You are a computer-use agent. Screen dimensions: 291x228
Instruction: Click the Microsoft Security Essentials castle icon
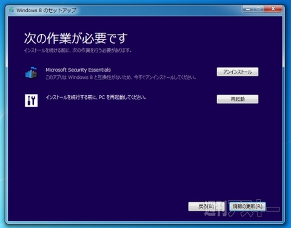[x=31, y=73]
